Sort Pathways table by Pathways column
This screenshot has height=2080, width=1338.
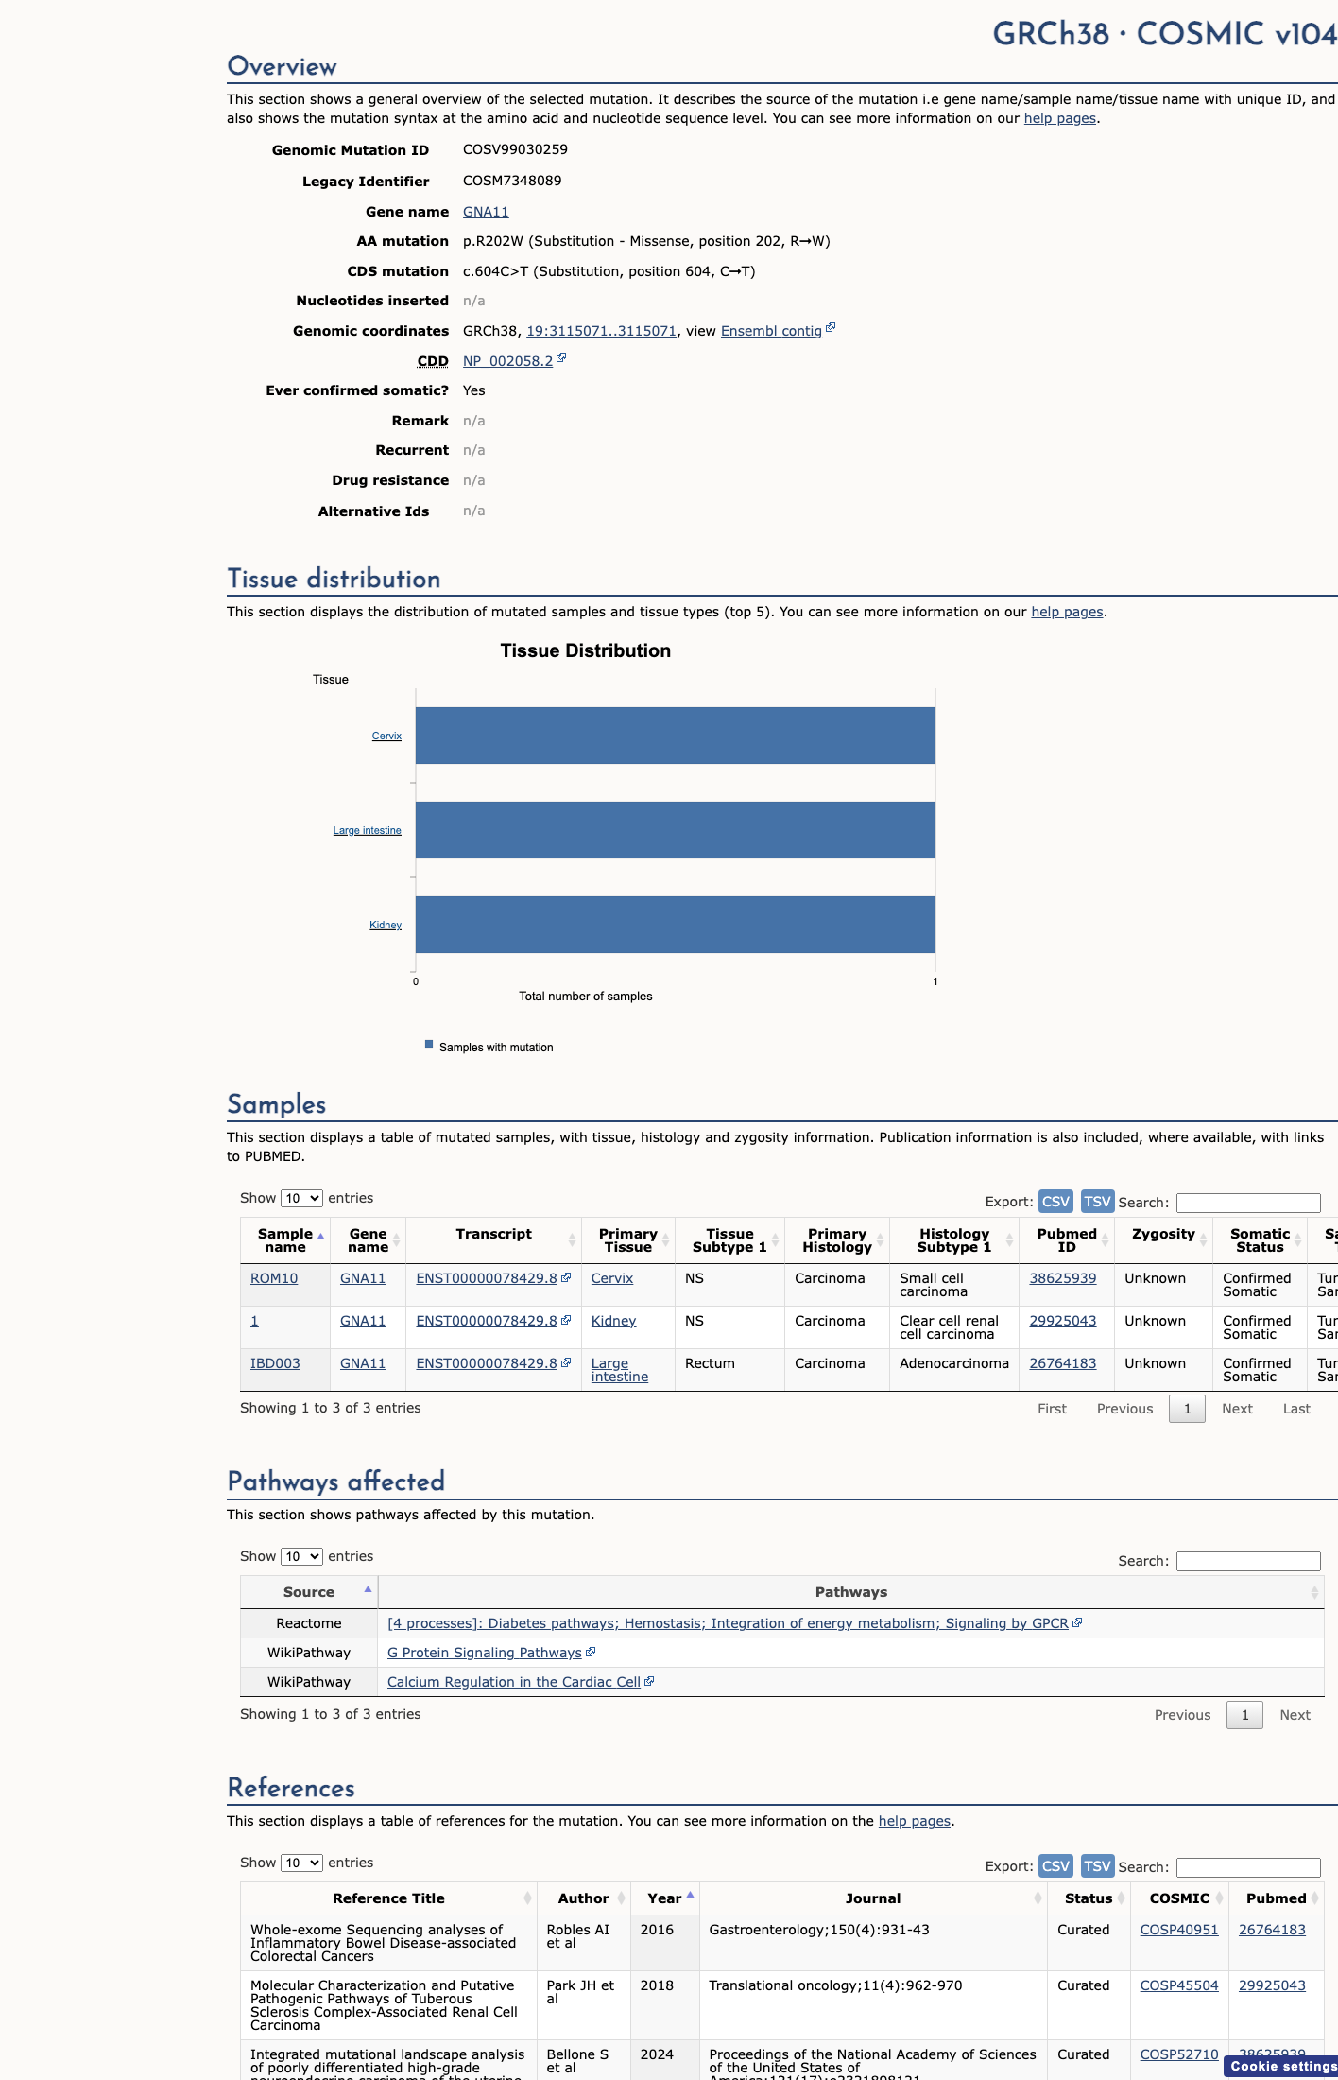pos(851,1592)
